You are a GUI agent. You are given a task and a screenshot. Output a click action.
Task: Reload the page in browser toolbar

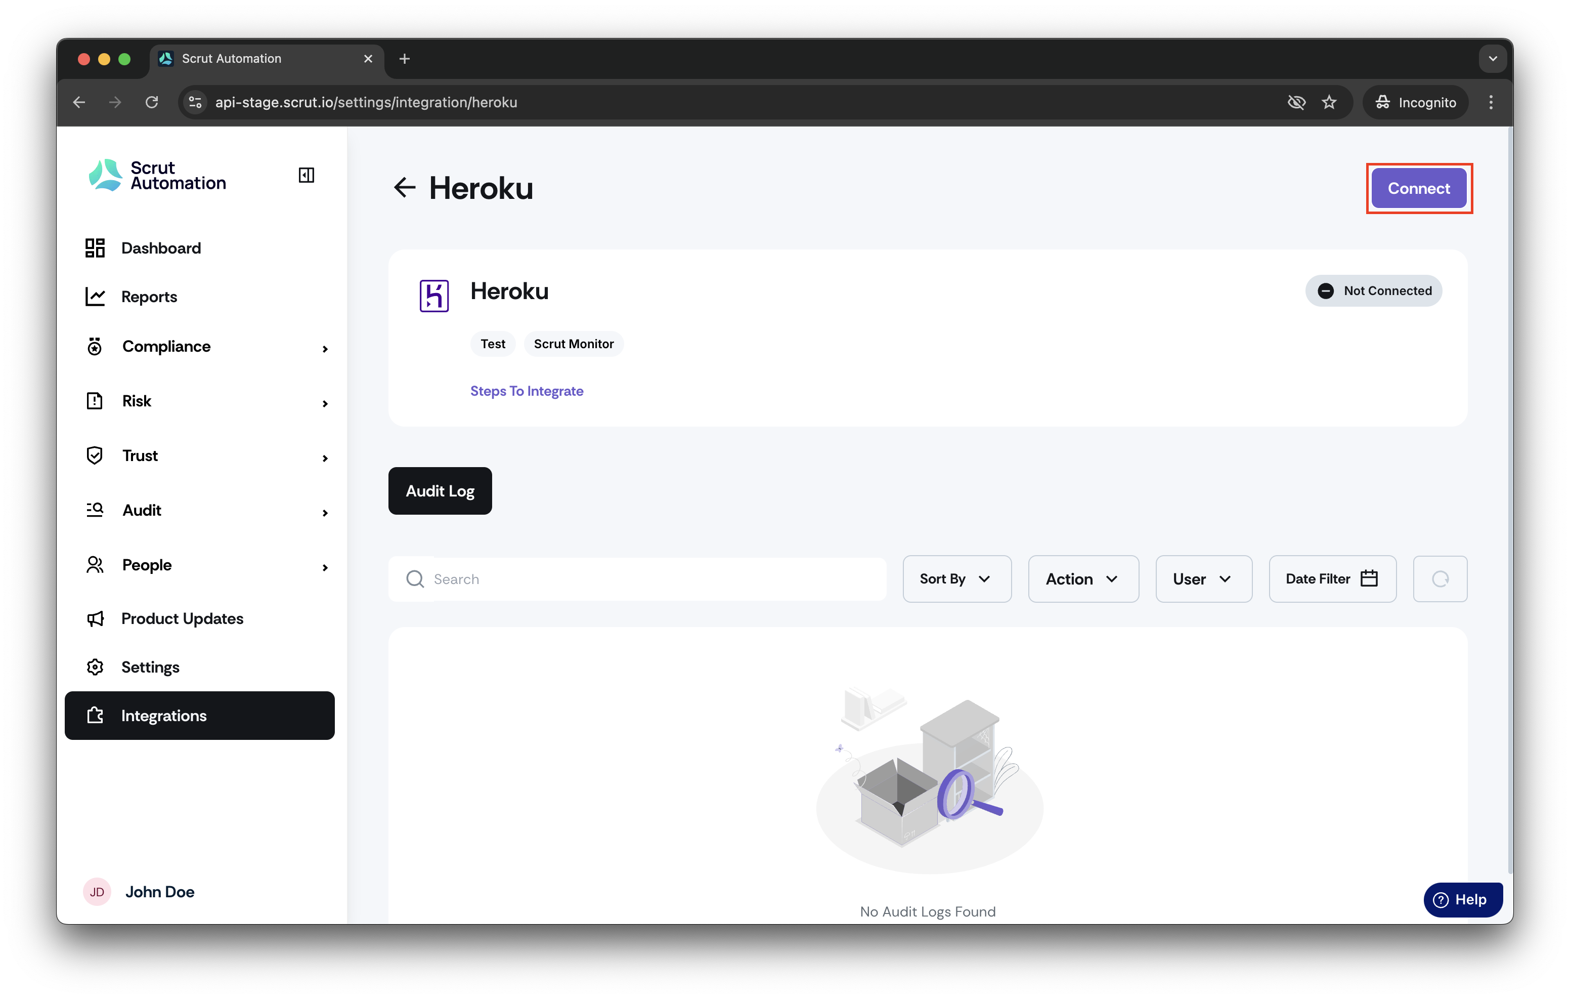tap(152, 102)
